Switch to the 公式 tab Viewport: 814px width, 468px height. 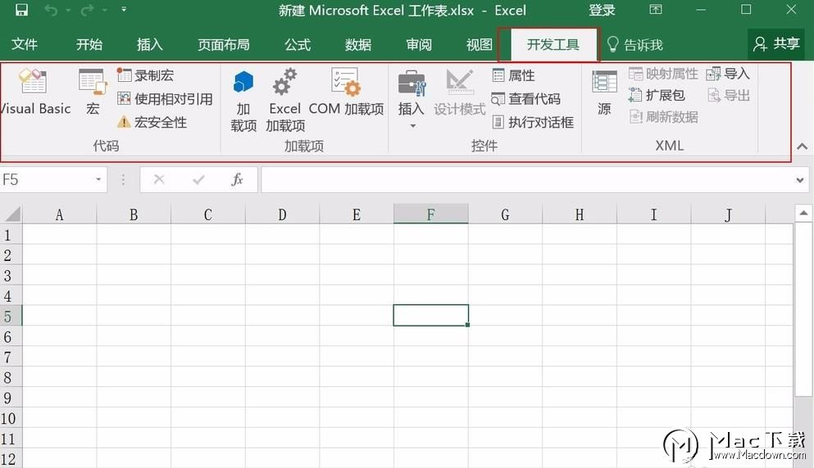(298, 44)
